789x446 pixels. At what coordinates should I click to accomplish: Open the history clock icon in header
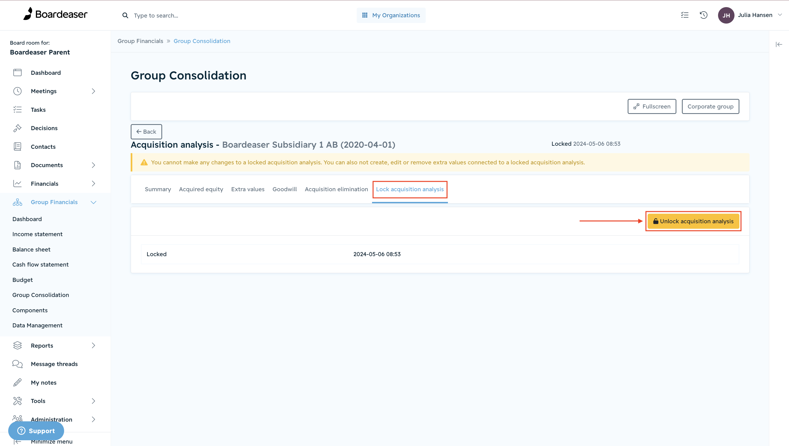pos(704,15)
